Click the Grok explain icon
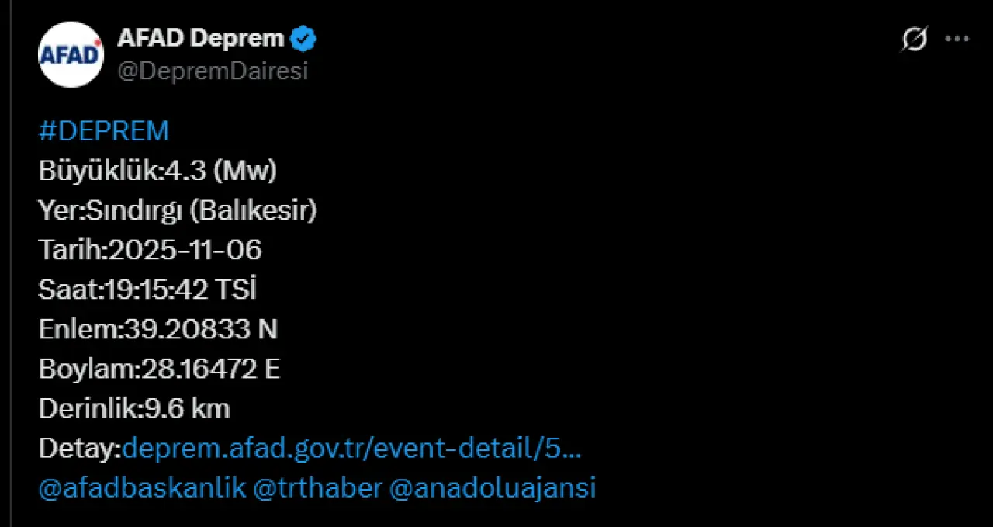Image resolution: width=993 pixels, height=527 pixels. coord(915,39)
